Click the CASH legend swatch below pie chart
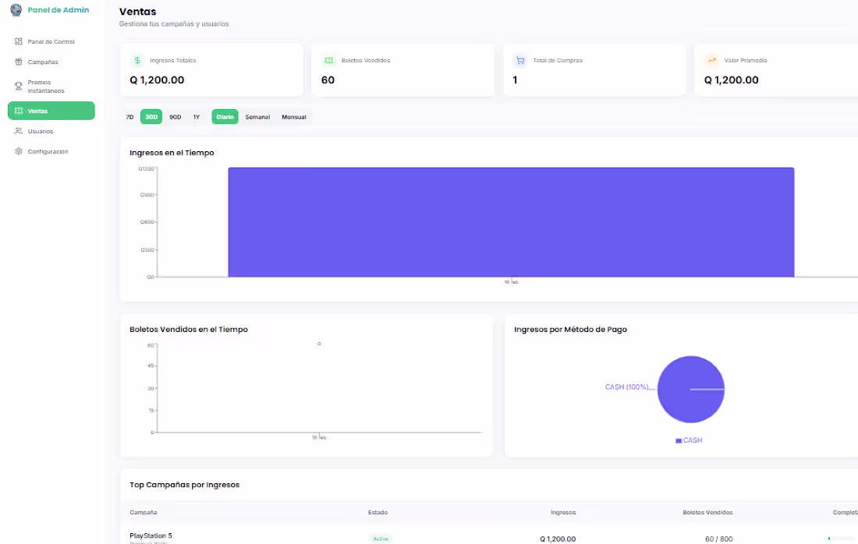Viewport: 858px width, 544px height. point(679,440)
